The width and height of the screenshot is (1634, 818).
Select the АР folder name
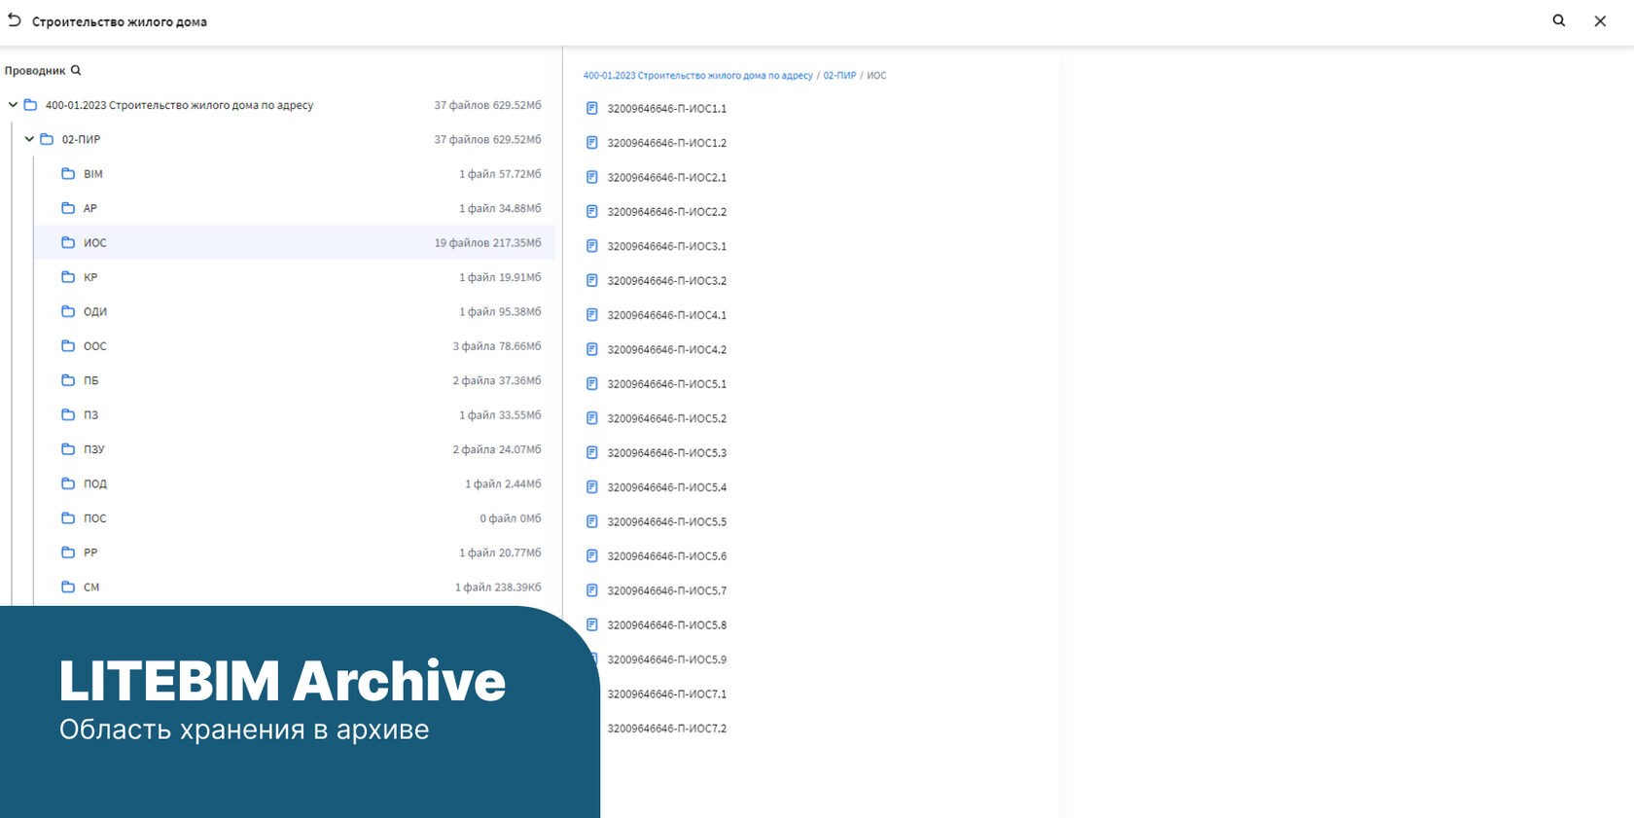tap(90, 208)
